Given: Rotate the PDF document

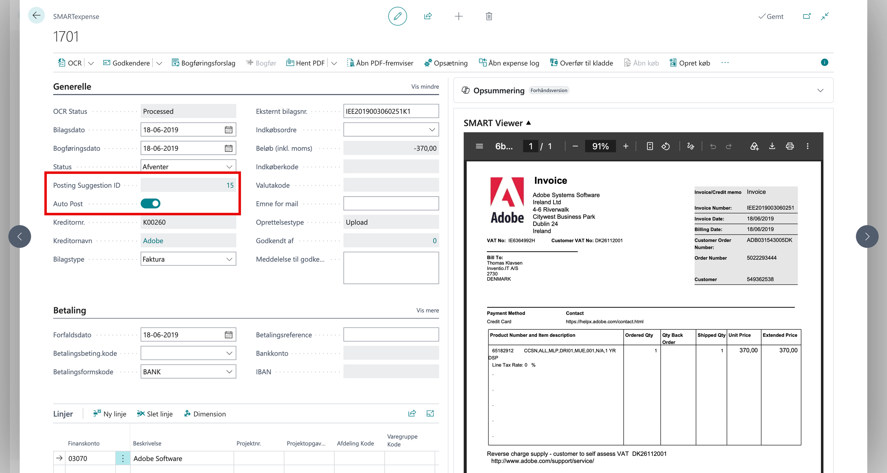Looking at the screenshot, I should click(x=666, y=146).
